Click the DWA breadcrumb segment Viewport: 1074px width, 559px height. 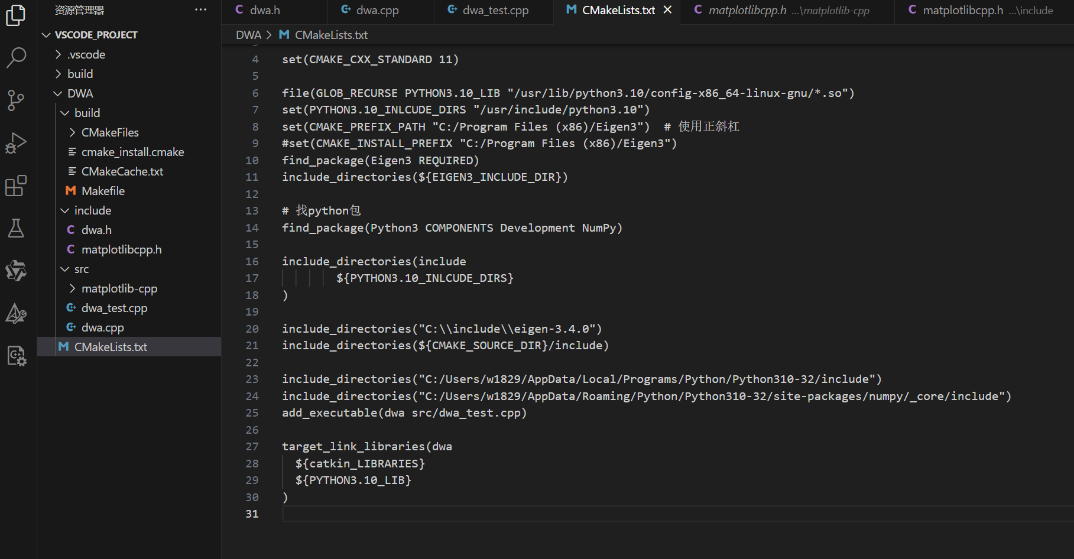pyautogui.click(x=248, y=35)
